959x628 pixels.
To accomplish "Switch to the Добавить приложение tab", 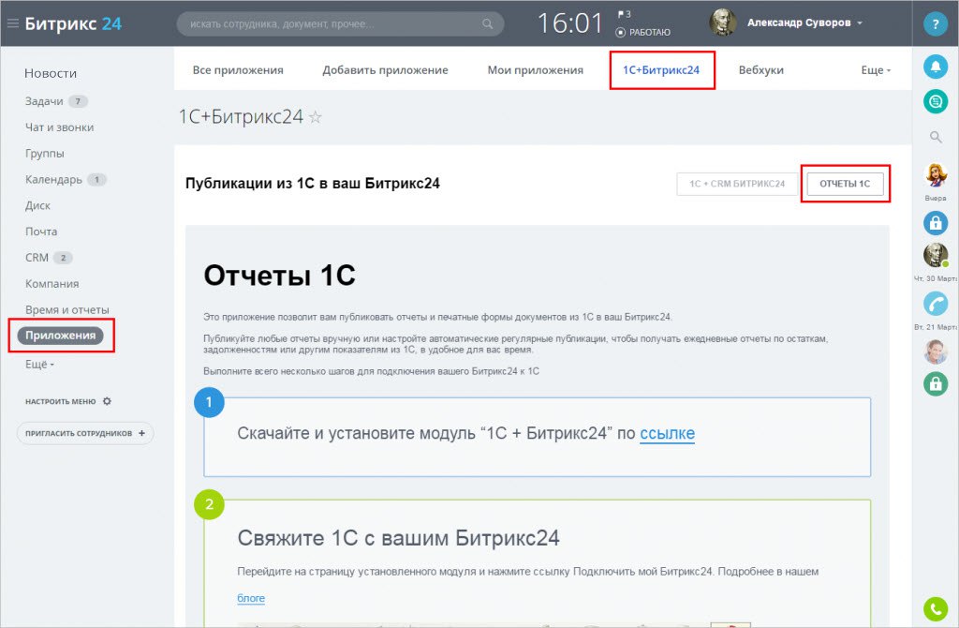I will pos(385,69).
